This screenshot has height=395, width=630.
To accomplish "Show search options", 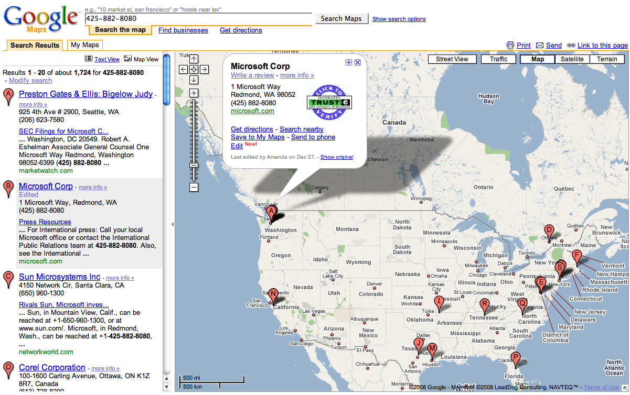I will 399,19.
